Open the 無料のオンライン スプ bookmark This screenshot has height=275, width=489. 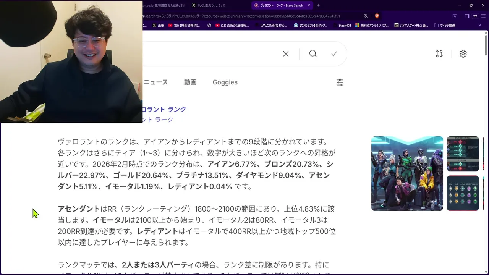point(372,26)
